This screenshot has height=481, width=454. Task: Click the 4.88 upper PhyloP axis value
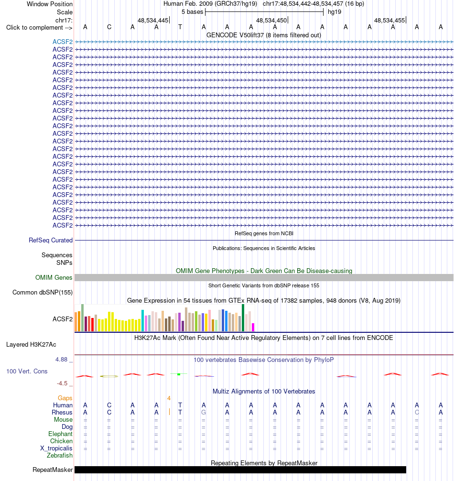(x=61, y=359)
